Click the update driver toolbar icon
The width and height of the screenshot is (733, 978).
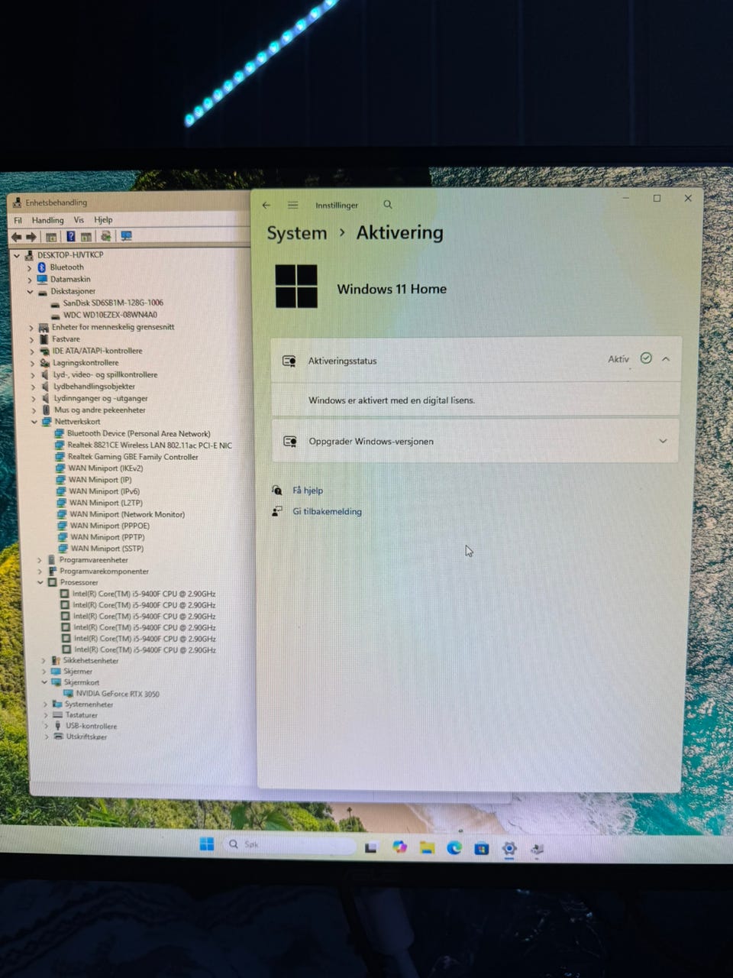click(x=105, y=237)
